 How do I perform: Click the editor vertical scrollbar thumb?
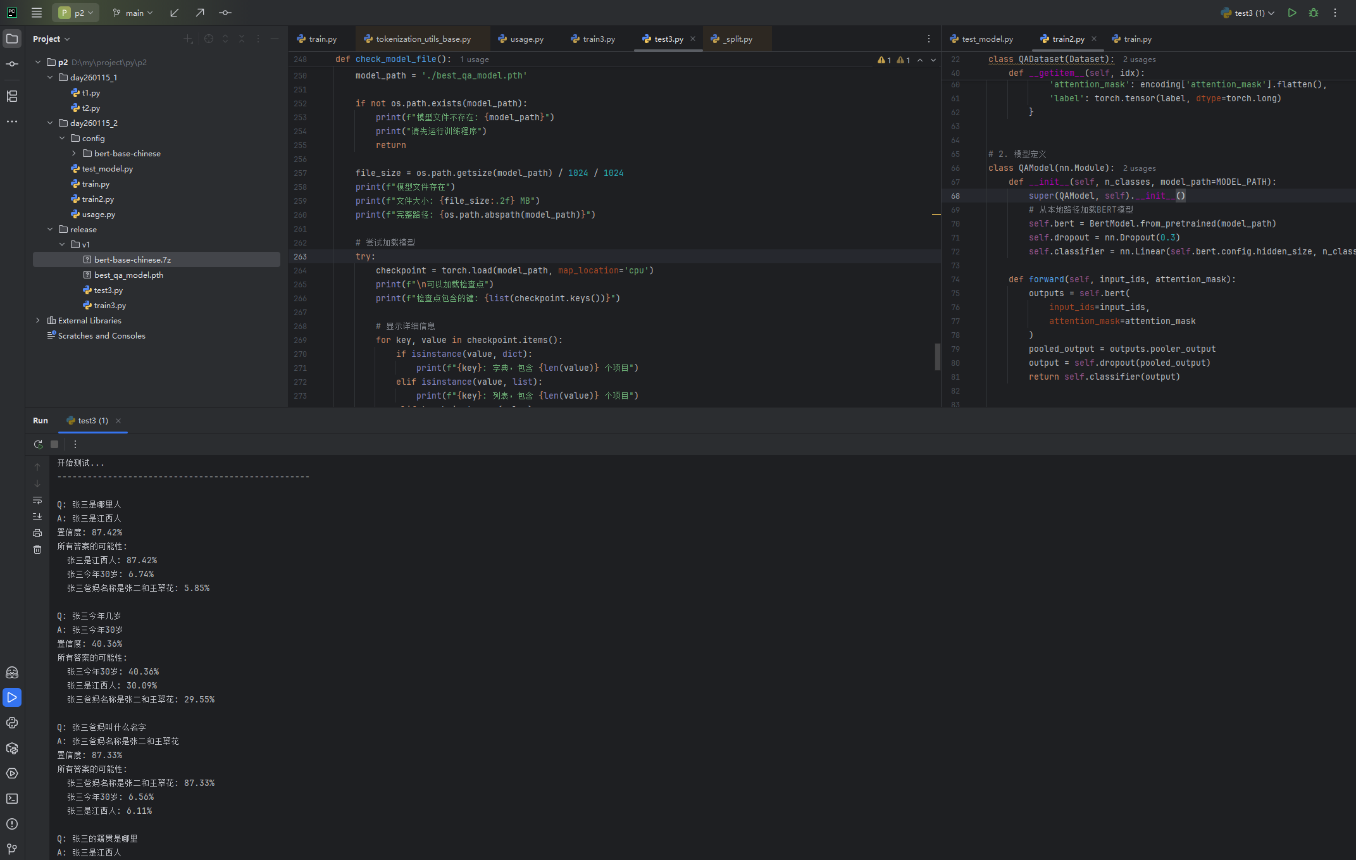937,356
